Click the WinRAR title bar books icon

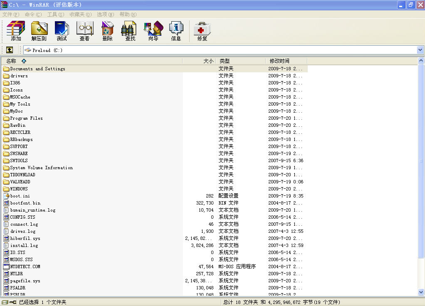4,5
